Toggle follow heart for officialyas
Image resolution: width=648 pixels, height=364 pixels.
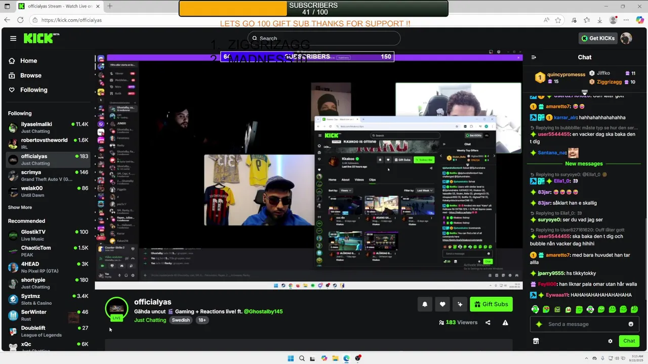click(442, 304)
